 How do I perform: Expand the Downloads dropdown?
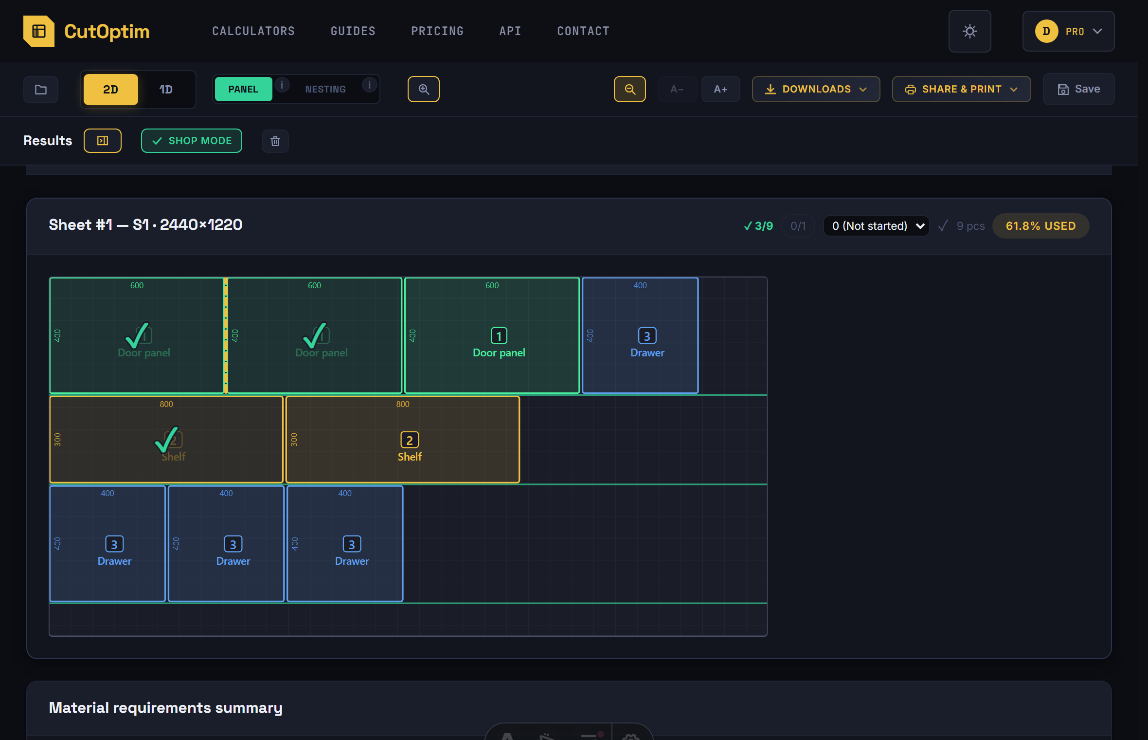816,89
